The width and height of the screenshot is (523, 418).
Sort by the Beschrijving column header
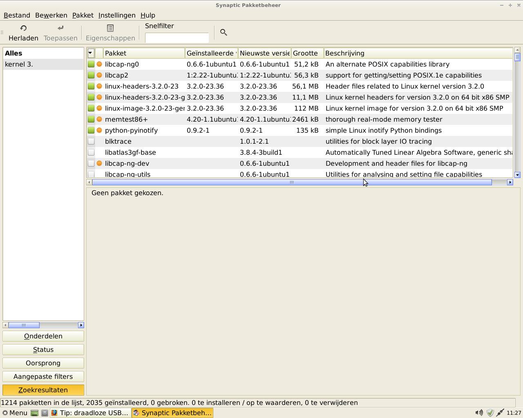coord(418,53)
